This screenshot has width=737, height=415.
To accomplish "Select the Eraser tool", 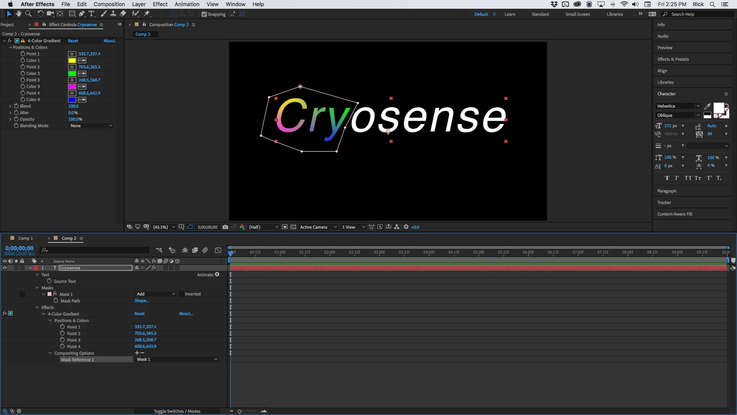I will click(123, 14).
